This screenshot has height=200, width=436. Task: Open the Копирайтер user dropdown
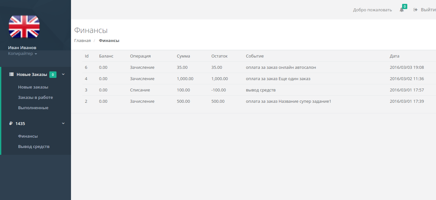(23, 54)
